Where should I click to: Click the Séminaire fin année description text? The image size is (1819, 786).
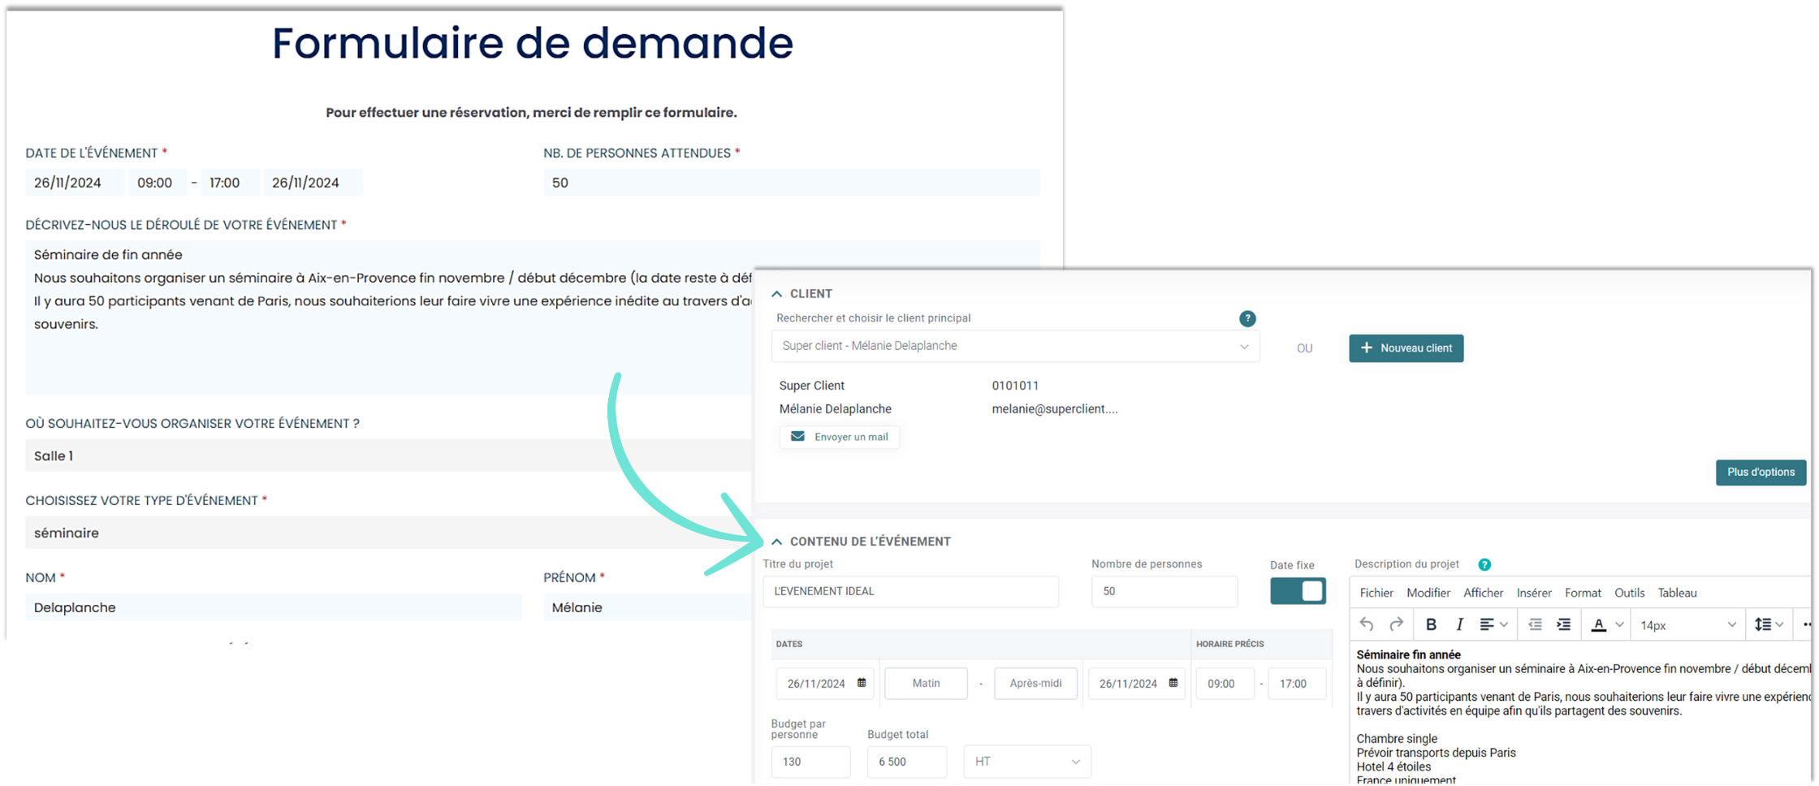point(1408,654)
